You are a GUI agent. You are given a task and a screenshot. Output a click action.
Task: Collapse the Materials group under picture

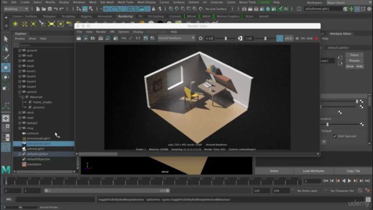(x=23, y=97)
